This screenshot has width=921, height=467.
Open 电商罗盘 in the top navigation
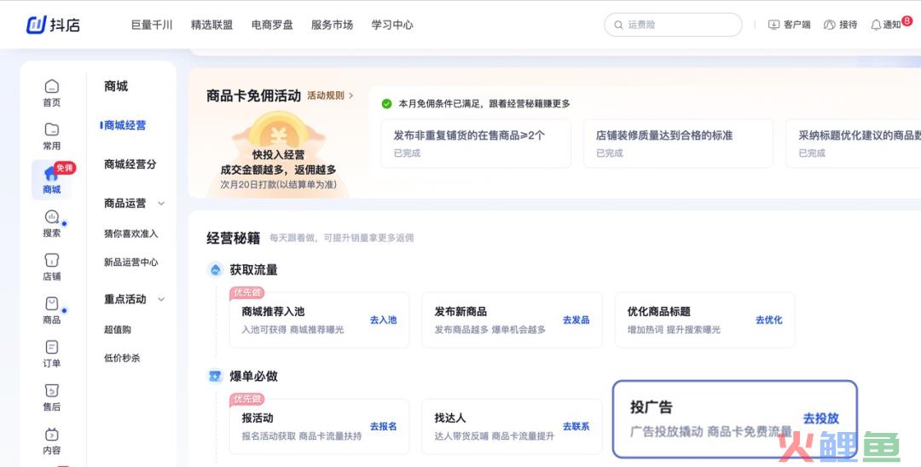272,25
